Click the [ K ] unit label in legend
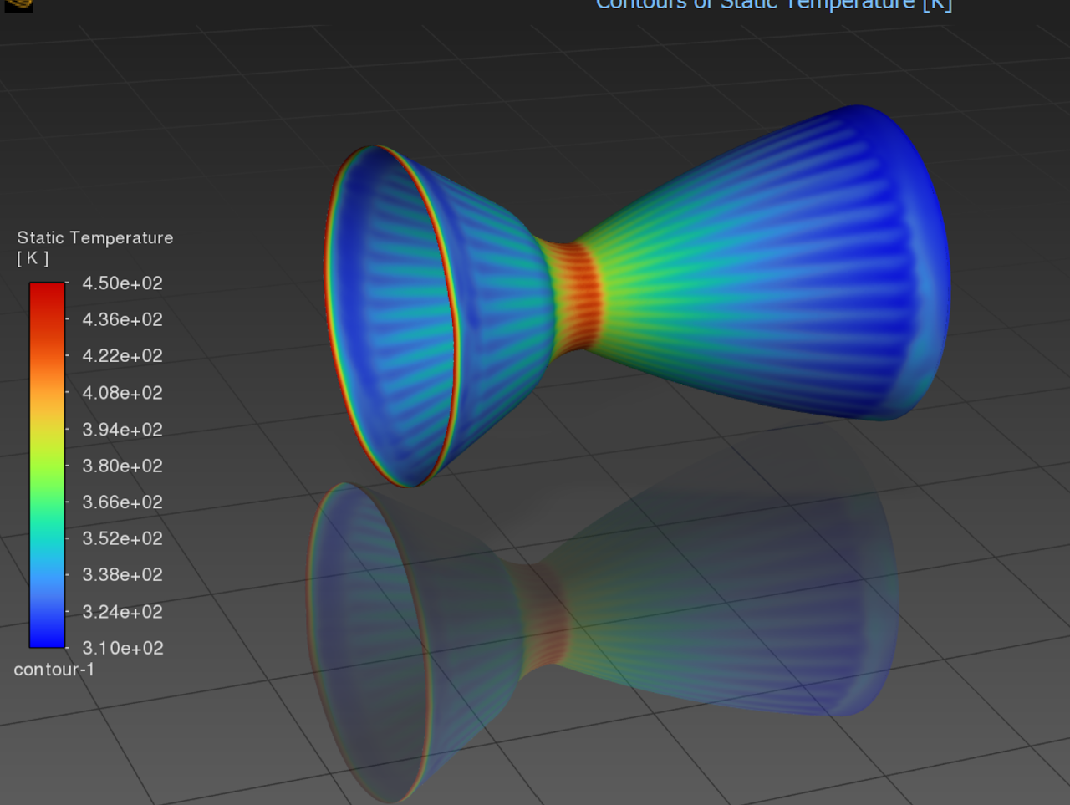The height and width of the screenshot is (805, 1070). coord(33,258)
